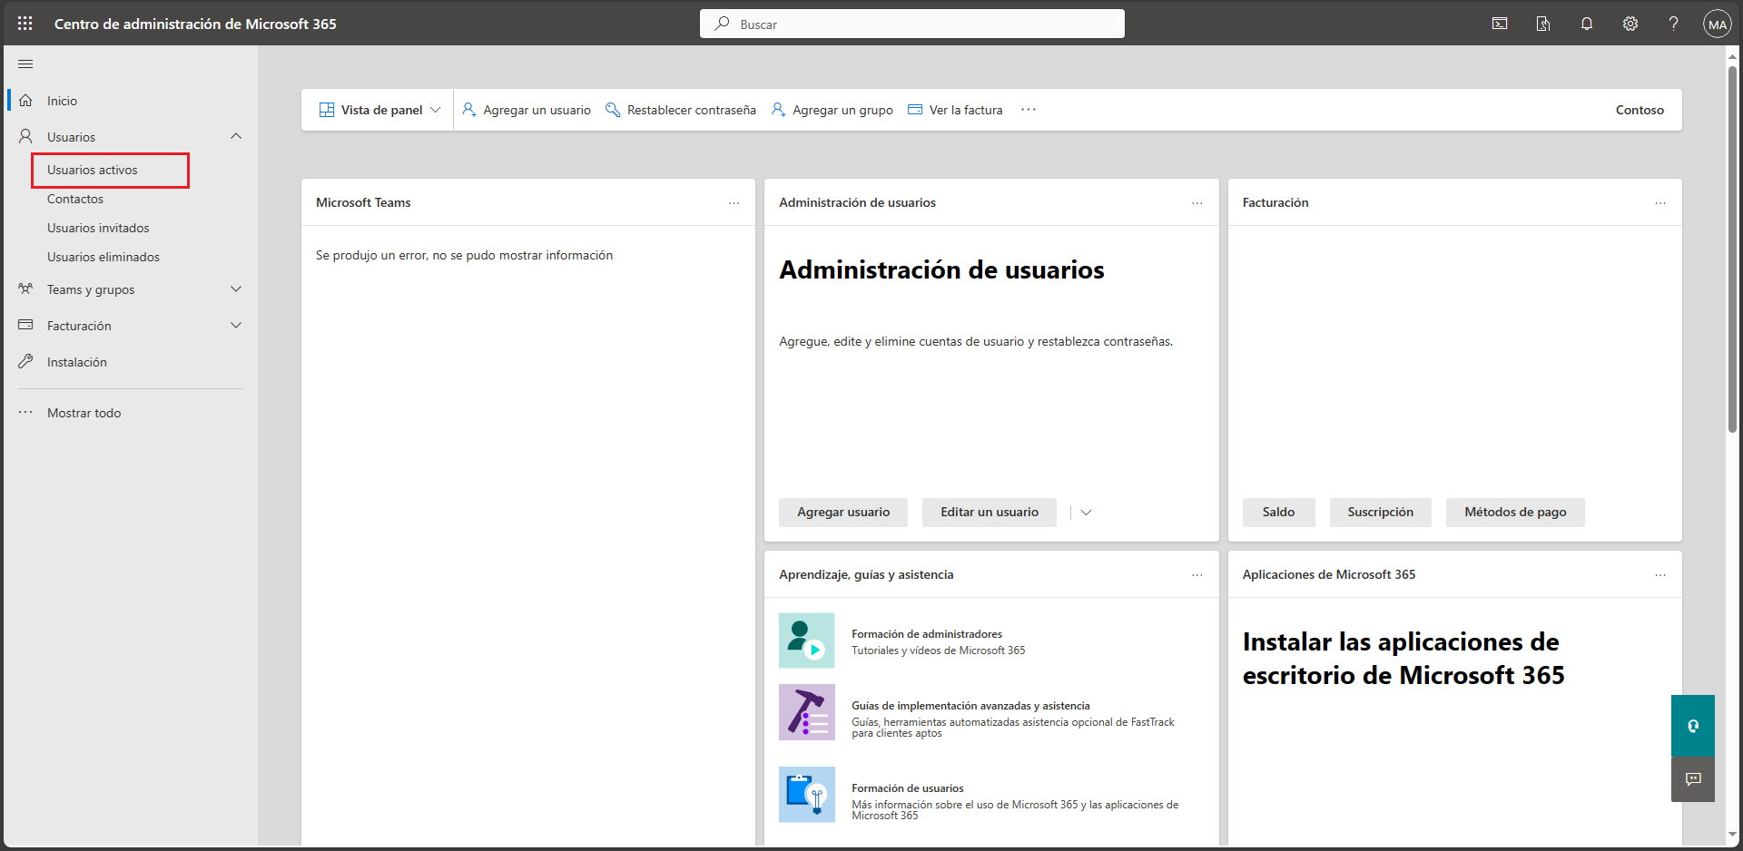This screenshot has width=1743, height=851.
Task: Click Mostrar todo ellipsis icon
Action: click(26, 412)
